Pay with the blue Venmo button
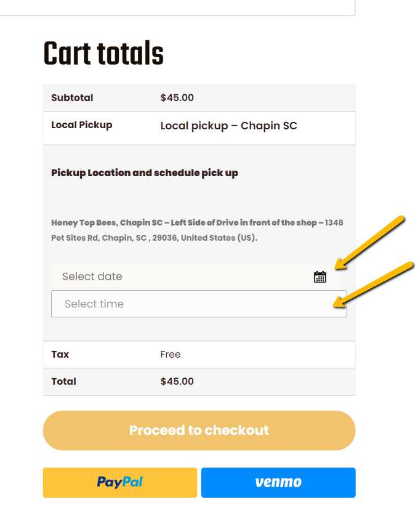 tap(278, 482)
